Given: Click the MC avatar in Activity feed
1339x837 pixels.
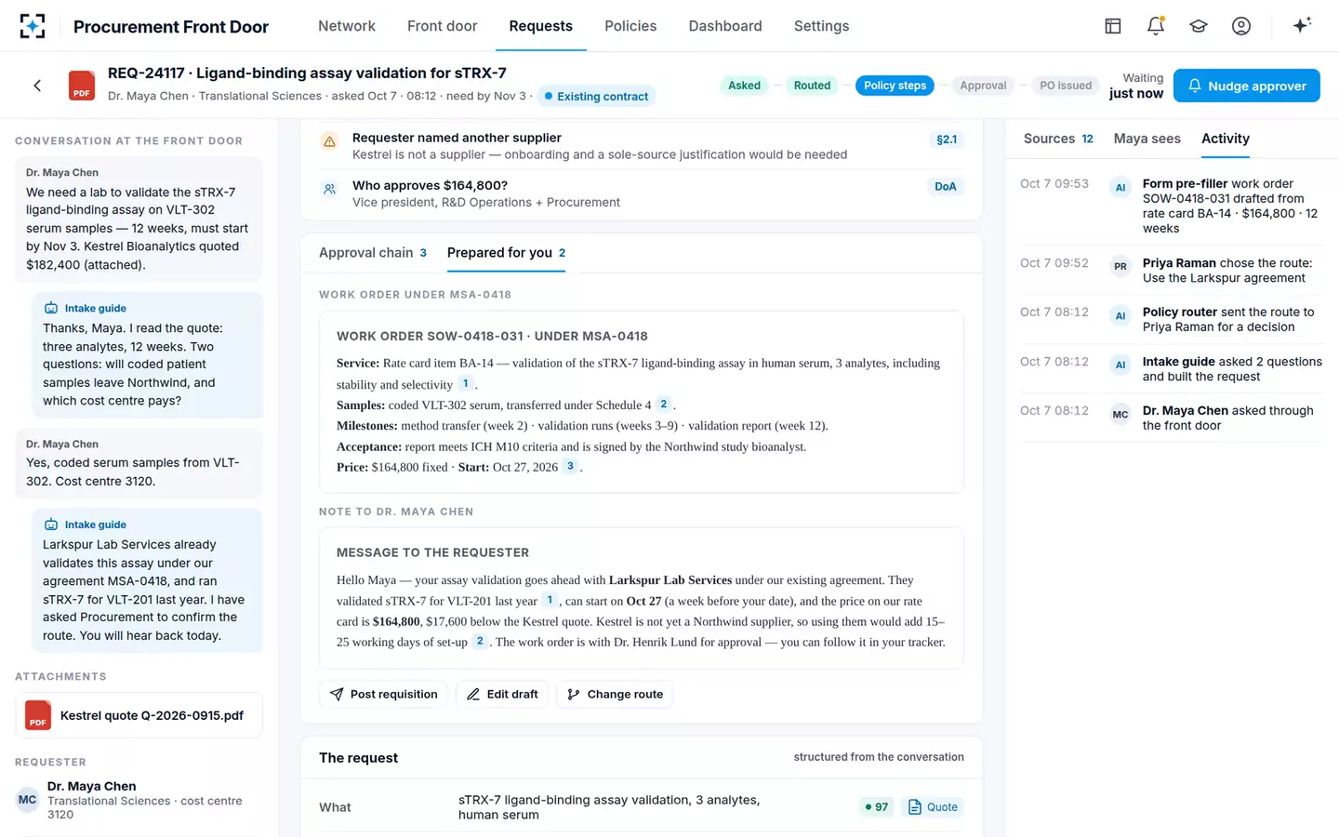Looking at the screenshot, I should [x=1120, y=414].
